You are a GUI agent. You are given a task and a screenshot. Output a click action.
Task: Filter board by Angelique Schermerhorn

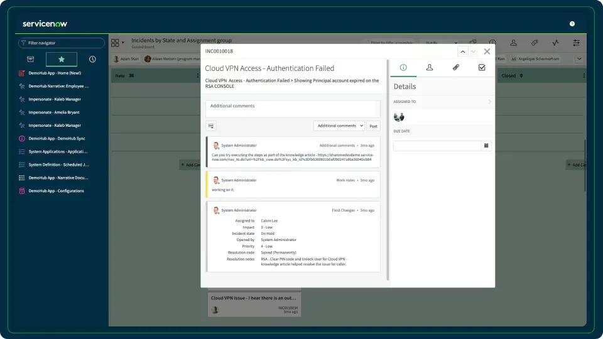point(535,59)
